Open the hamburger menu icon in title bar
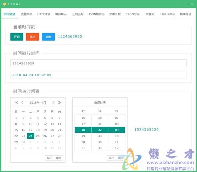Screen dimensions: 197x172 pyautogui.click(x=183, y=4)
